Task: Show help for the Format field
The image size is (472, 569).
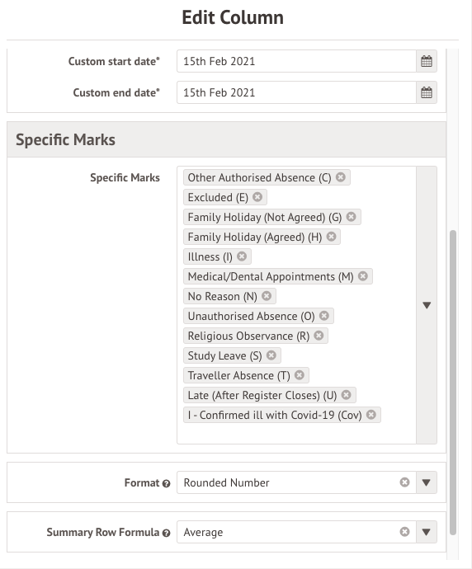Action: point(167,483)
